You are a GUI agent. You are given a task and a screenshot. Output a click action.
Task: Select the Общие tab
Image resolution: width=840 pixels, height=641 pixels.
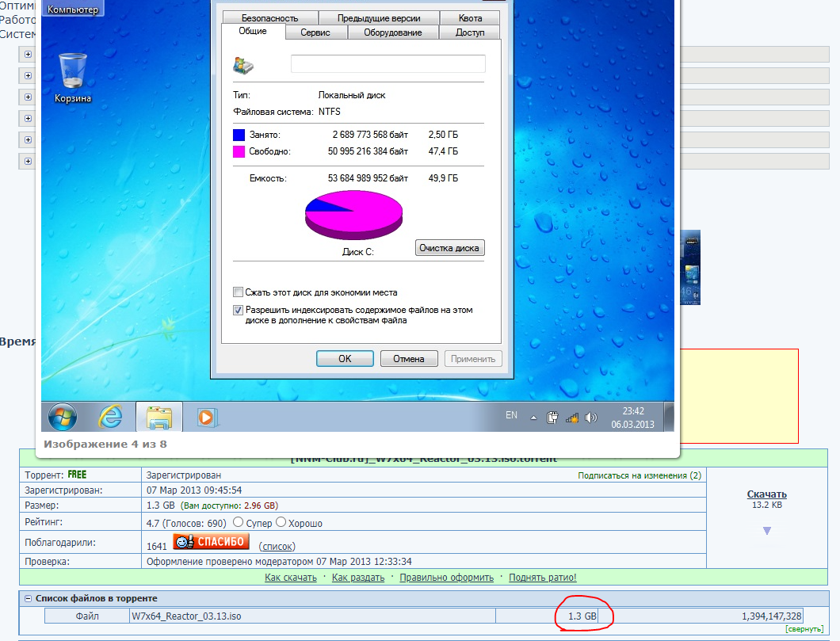point(253,31)
